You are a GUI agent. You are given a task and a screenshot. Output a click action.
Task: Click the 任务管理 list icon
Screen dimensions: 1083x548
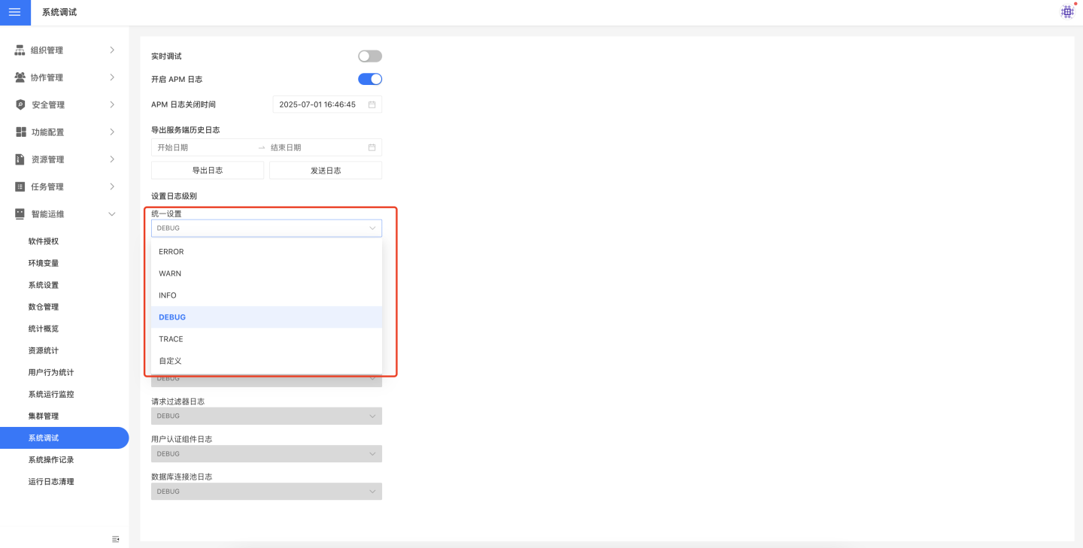point(20,186)
